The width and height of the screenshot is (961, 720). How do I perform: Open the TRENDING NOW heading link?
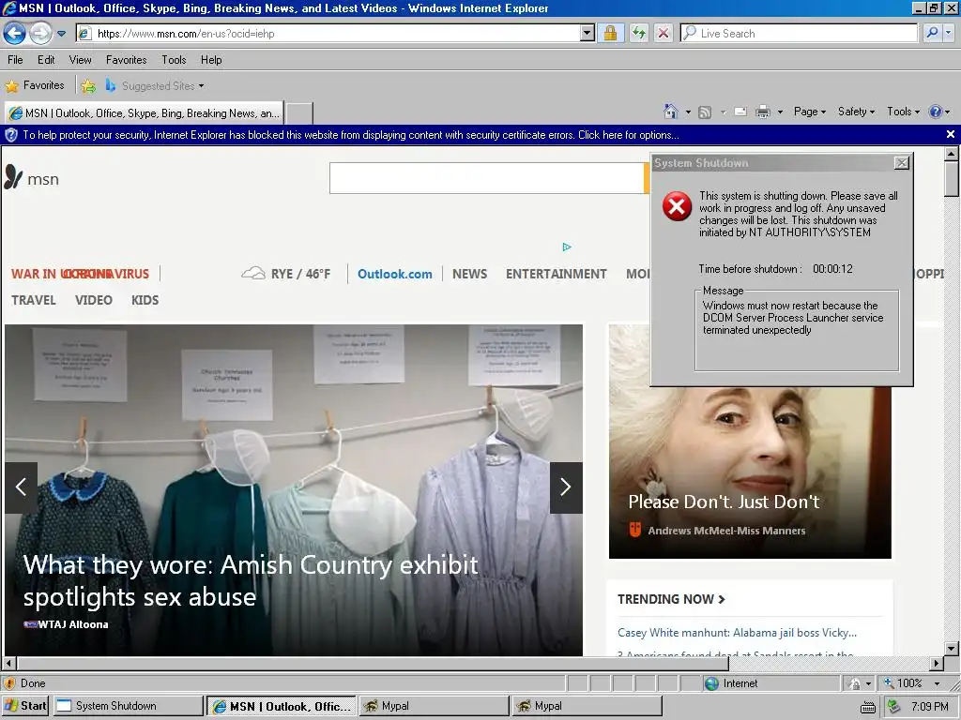tap(671, 599)
